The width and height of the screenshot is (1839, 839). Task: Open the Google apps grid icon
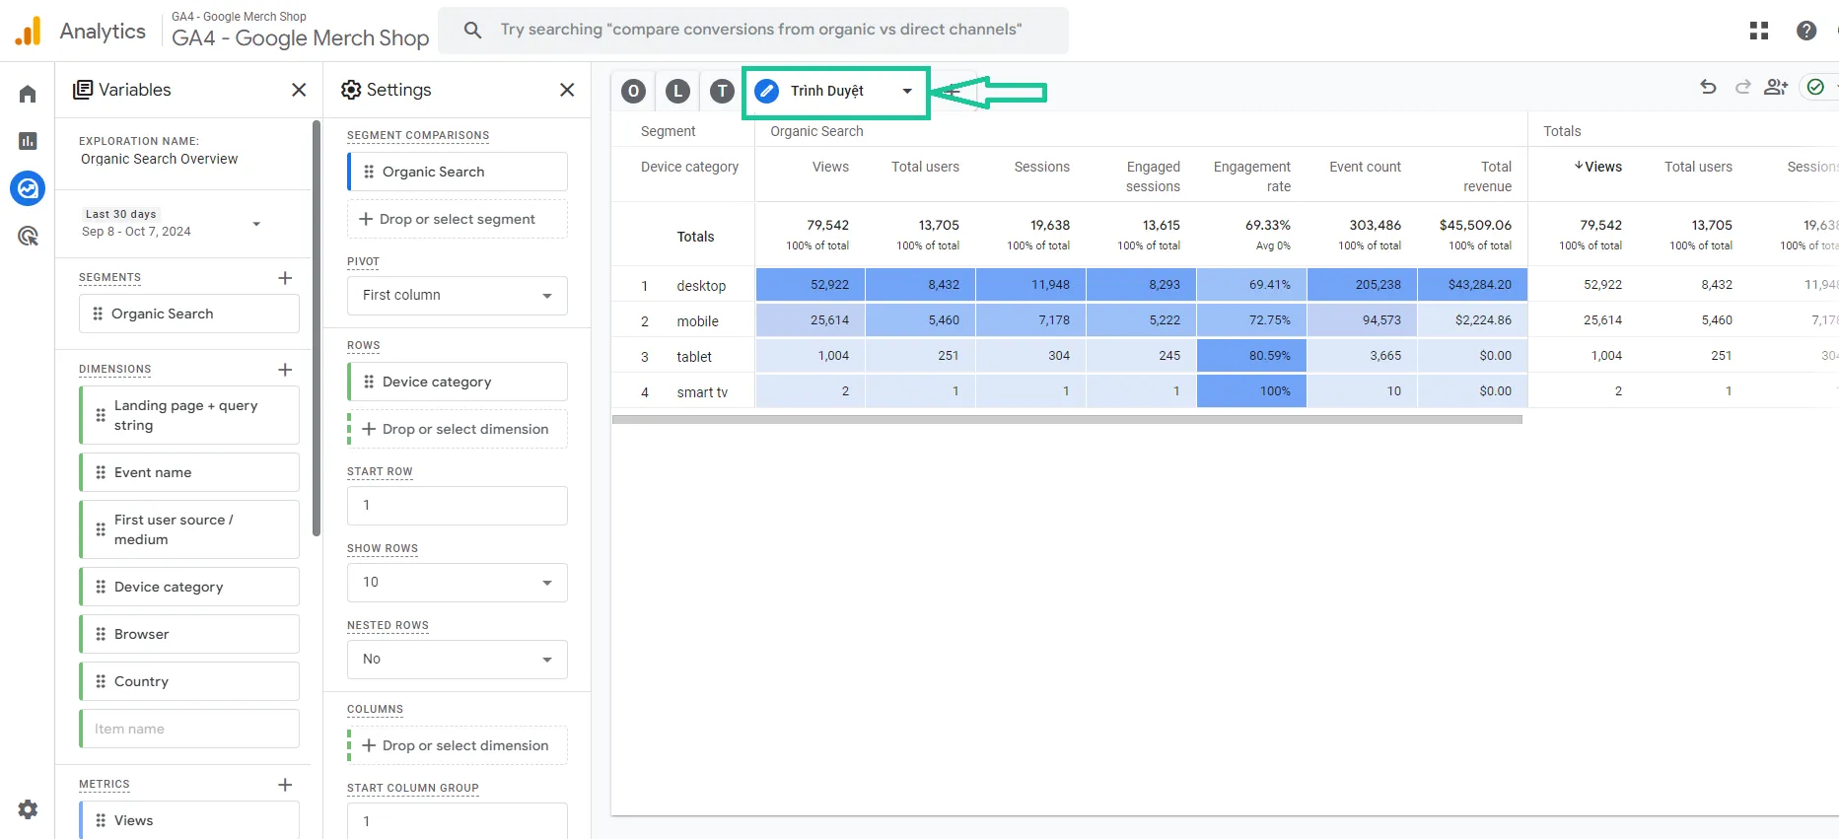1759,31
